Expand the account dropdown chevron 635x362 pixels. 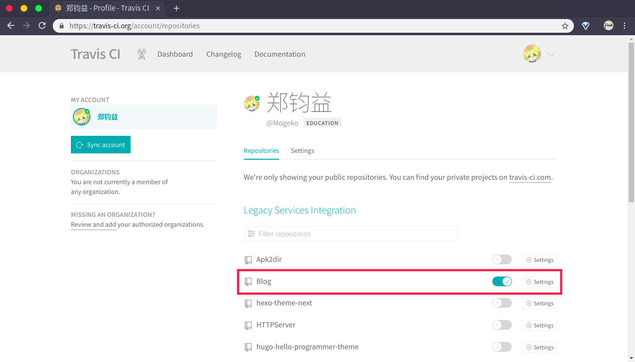click(x=551, y=55)
